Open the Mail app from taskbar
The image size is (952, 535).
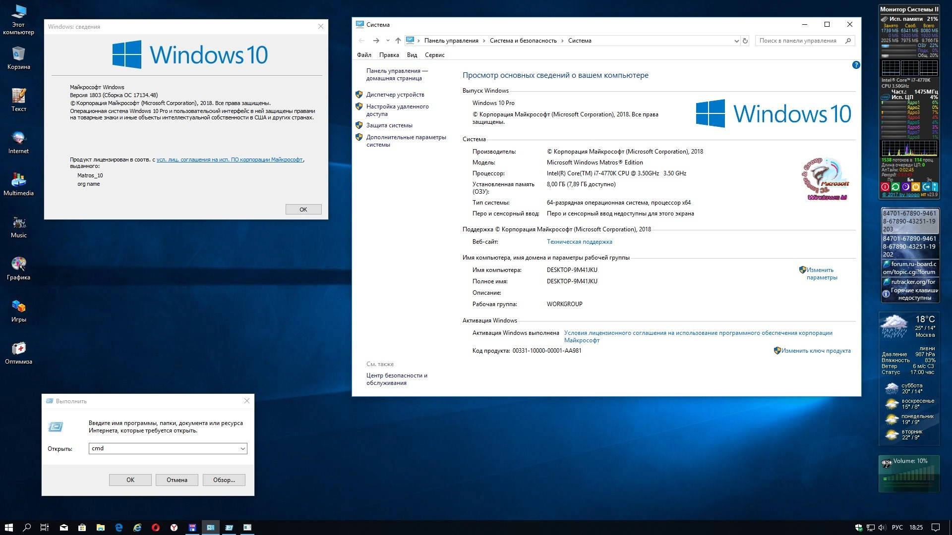click(64, 528)
